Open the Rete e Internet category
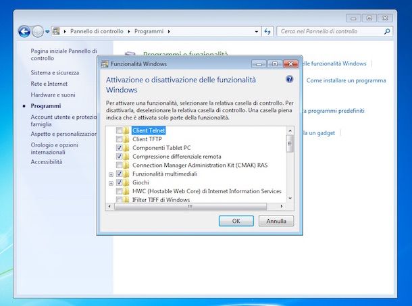 point(49,84)
